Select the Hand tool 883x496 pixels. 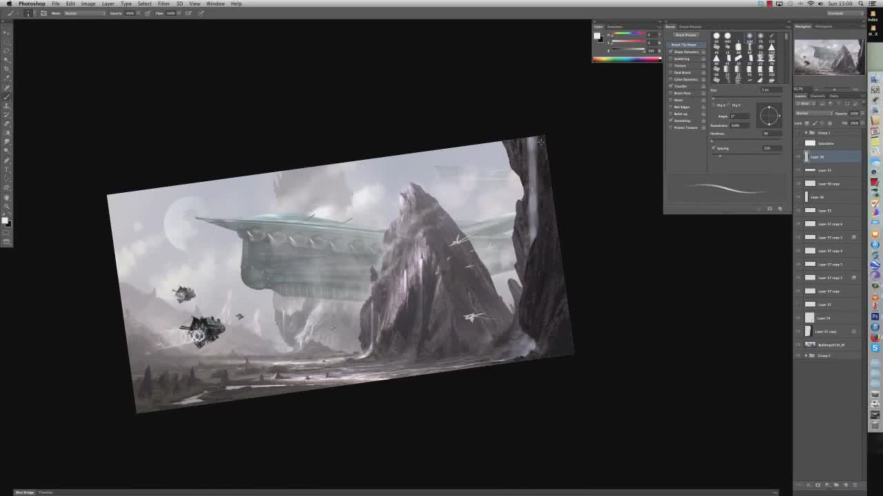[7, 197]
